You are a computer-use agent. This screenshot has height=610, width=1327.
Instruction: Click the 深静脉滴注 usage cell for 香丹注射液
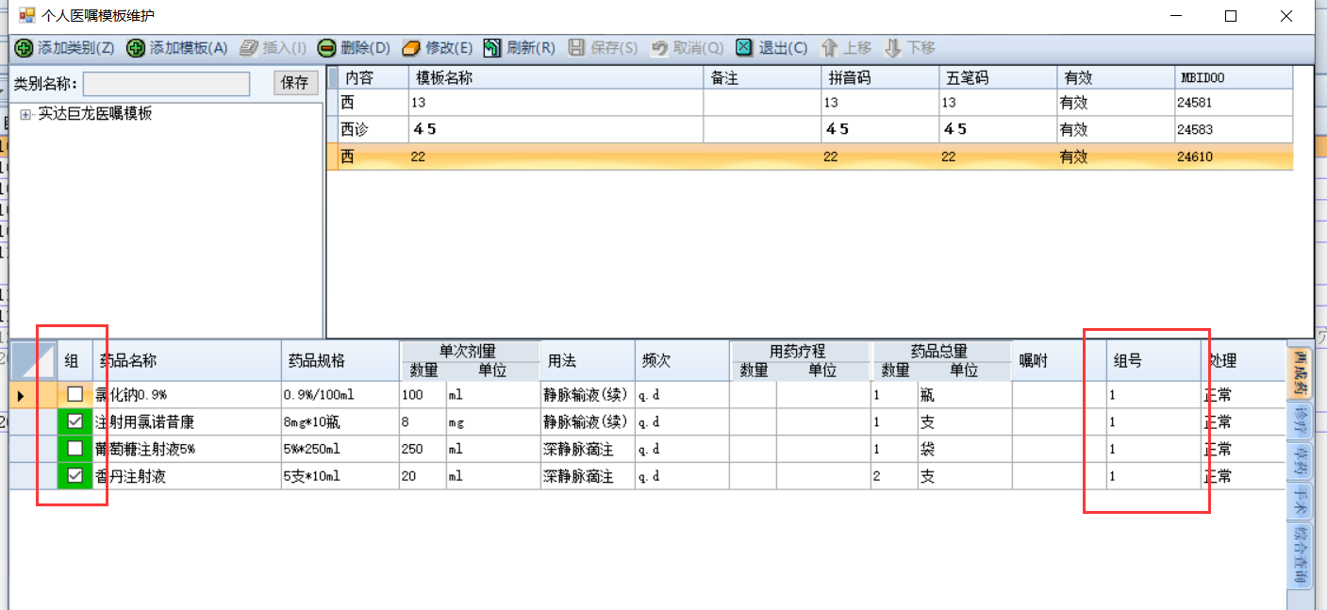(588, 476)
